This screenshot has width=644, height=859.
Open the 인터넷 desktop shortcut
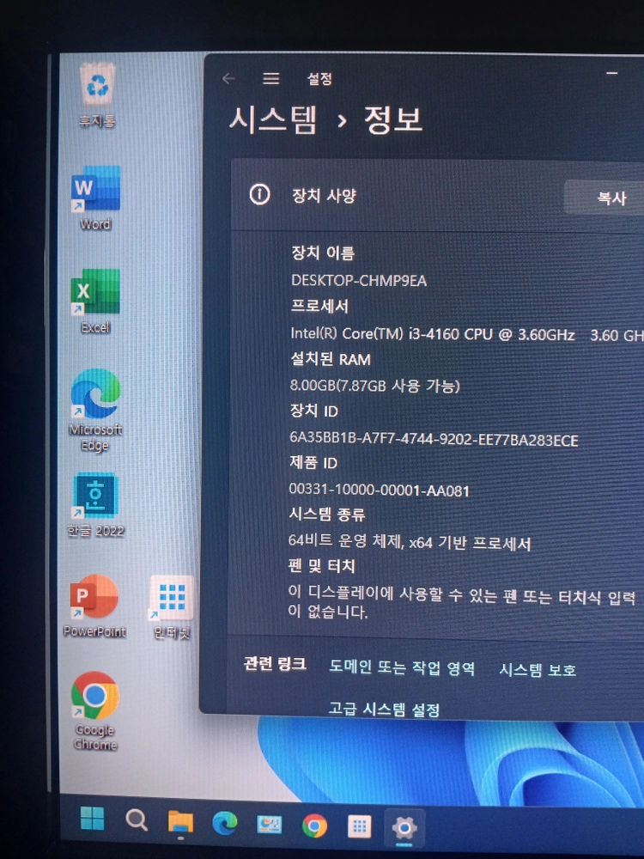pyautogui.click(x=172, y=607)
